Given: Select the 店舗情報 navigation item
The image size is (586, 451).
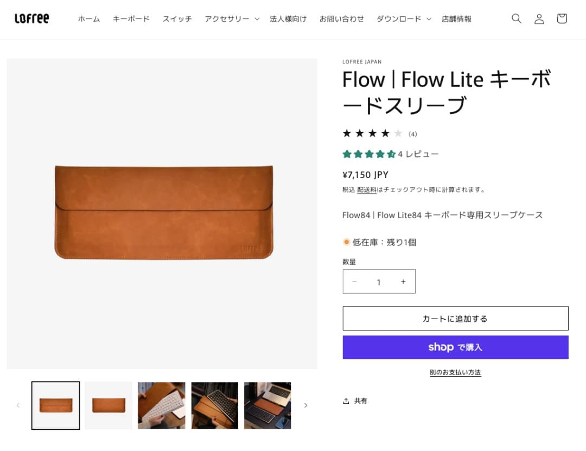Looking at the screenshot, I should click(456, 18).
